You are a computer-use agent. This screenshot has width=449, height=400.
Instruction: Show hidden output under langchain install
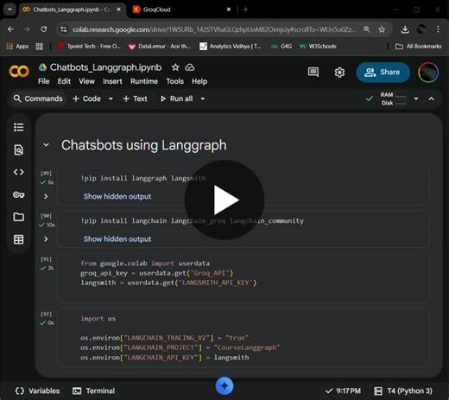117,239
